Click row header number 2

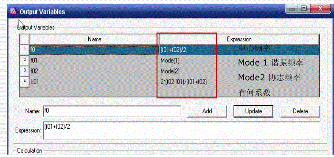point(25,61)
